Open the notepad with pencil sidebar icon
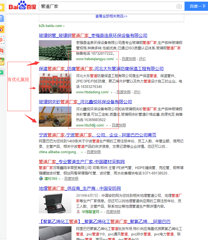 (x=2, y=61)
